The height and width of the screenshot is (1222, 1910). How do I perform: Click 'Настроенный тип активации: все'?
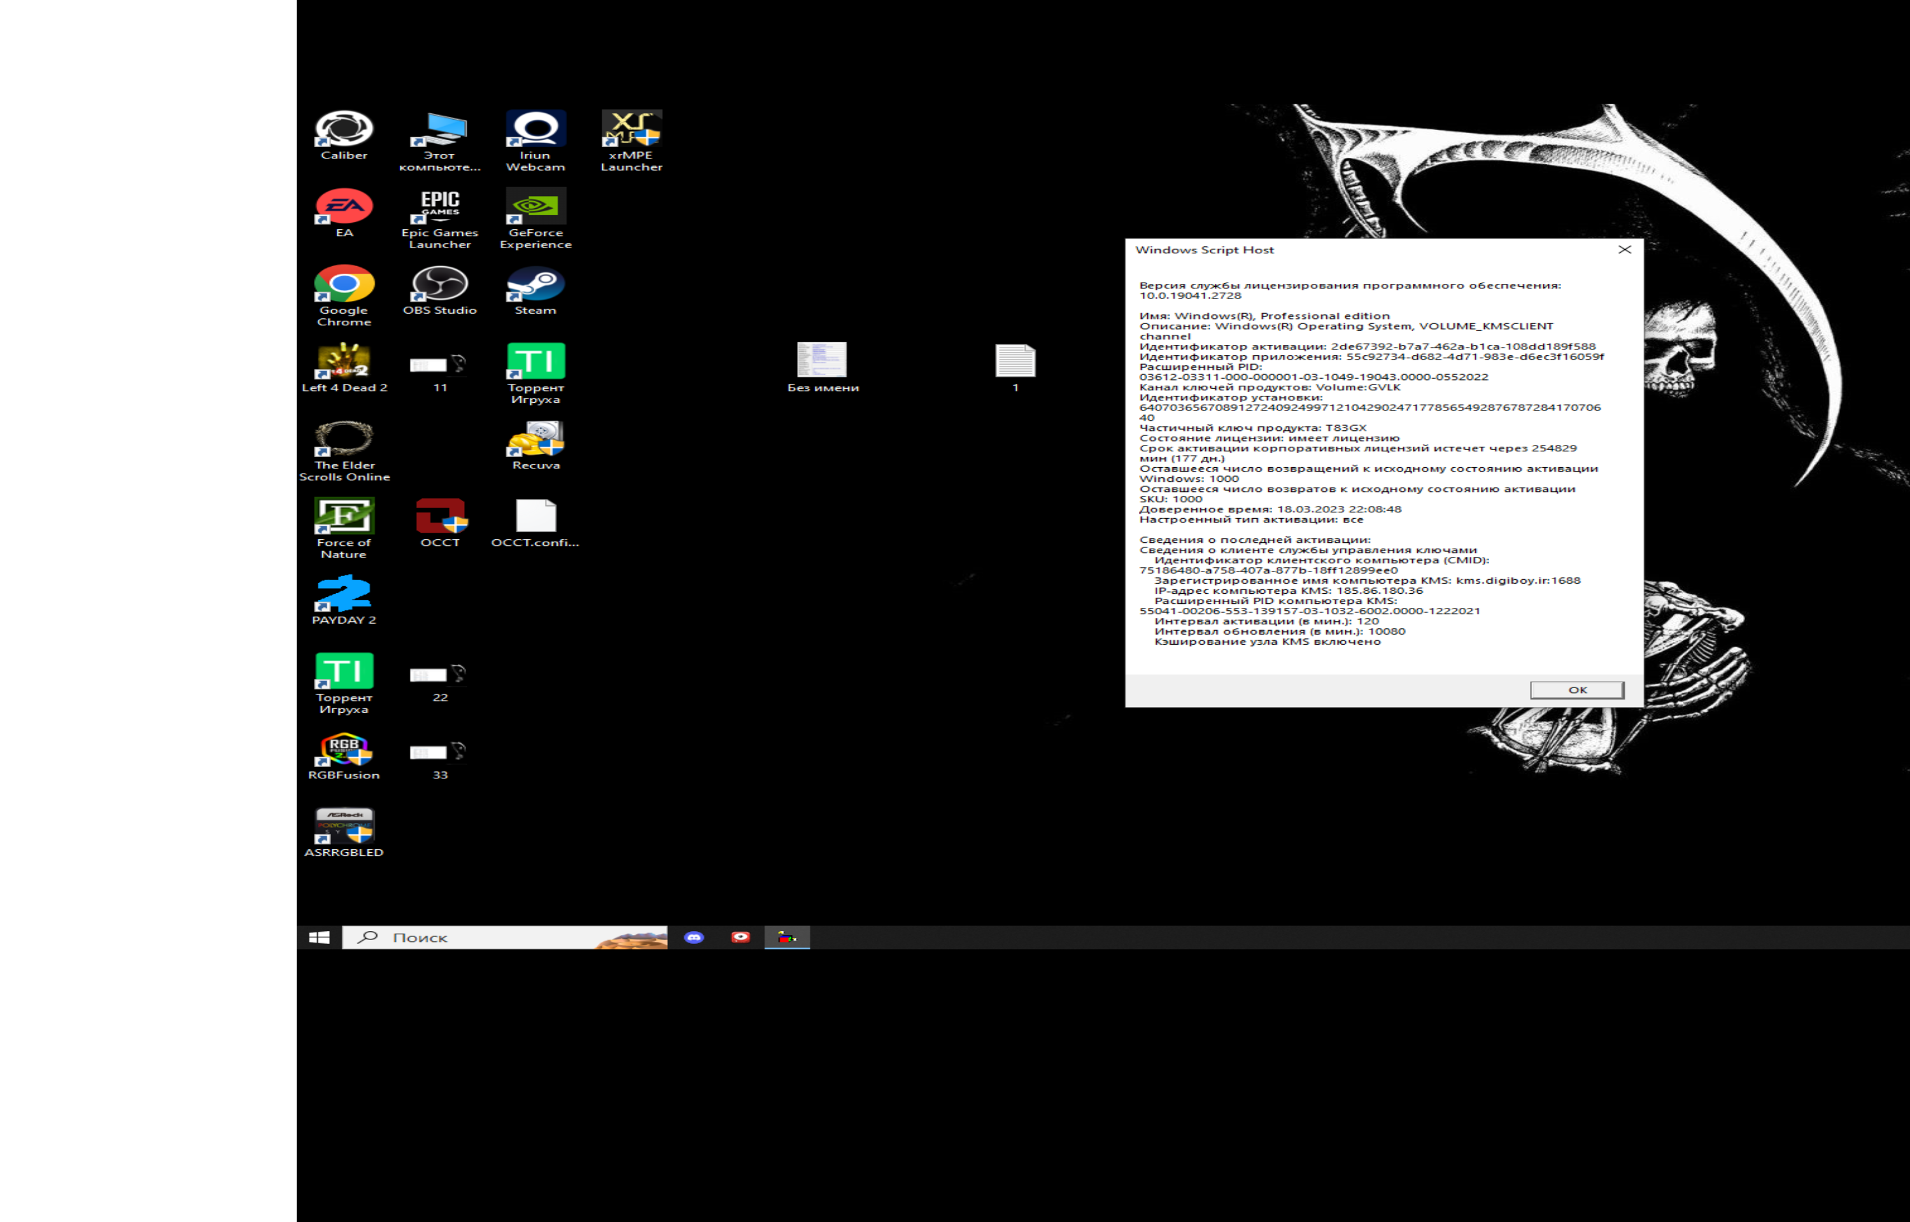[1252, 520]
